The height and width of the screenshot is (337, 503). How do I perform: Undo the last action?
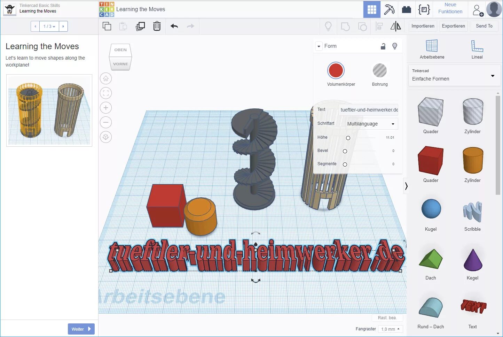(174, 26)
